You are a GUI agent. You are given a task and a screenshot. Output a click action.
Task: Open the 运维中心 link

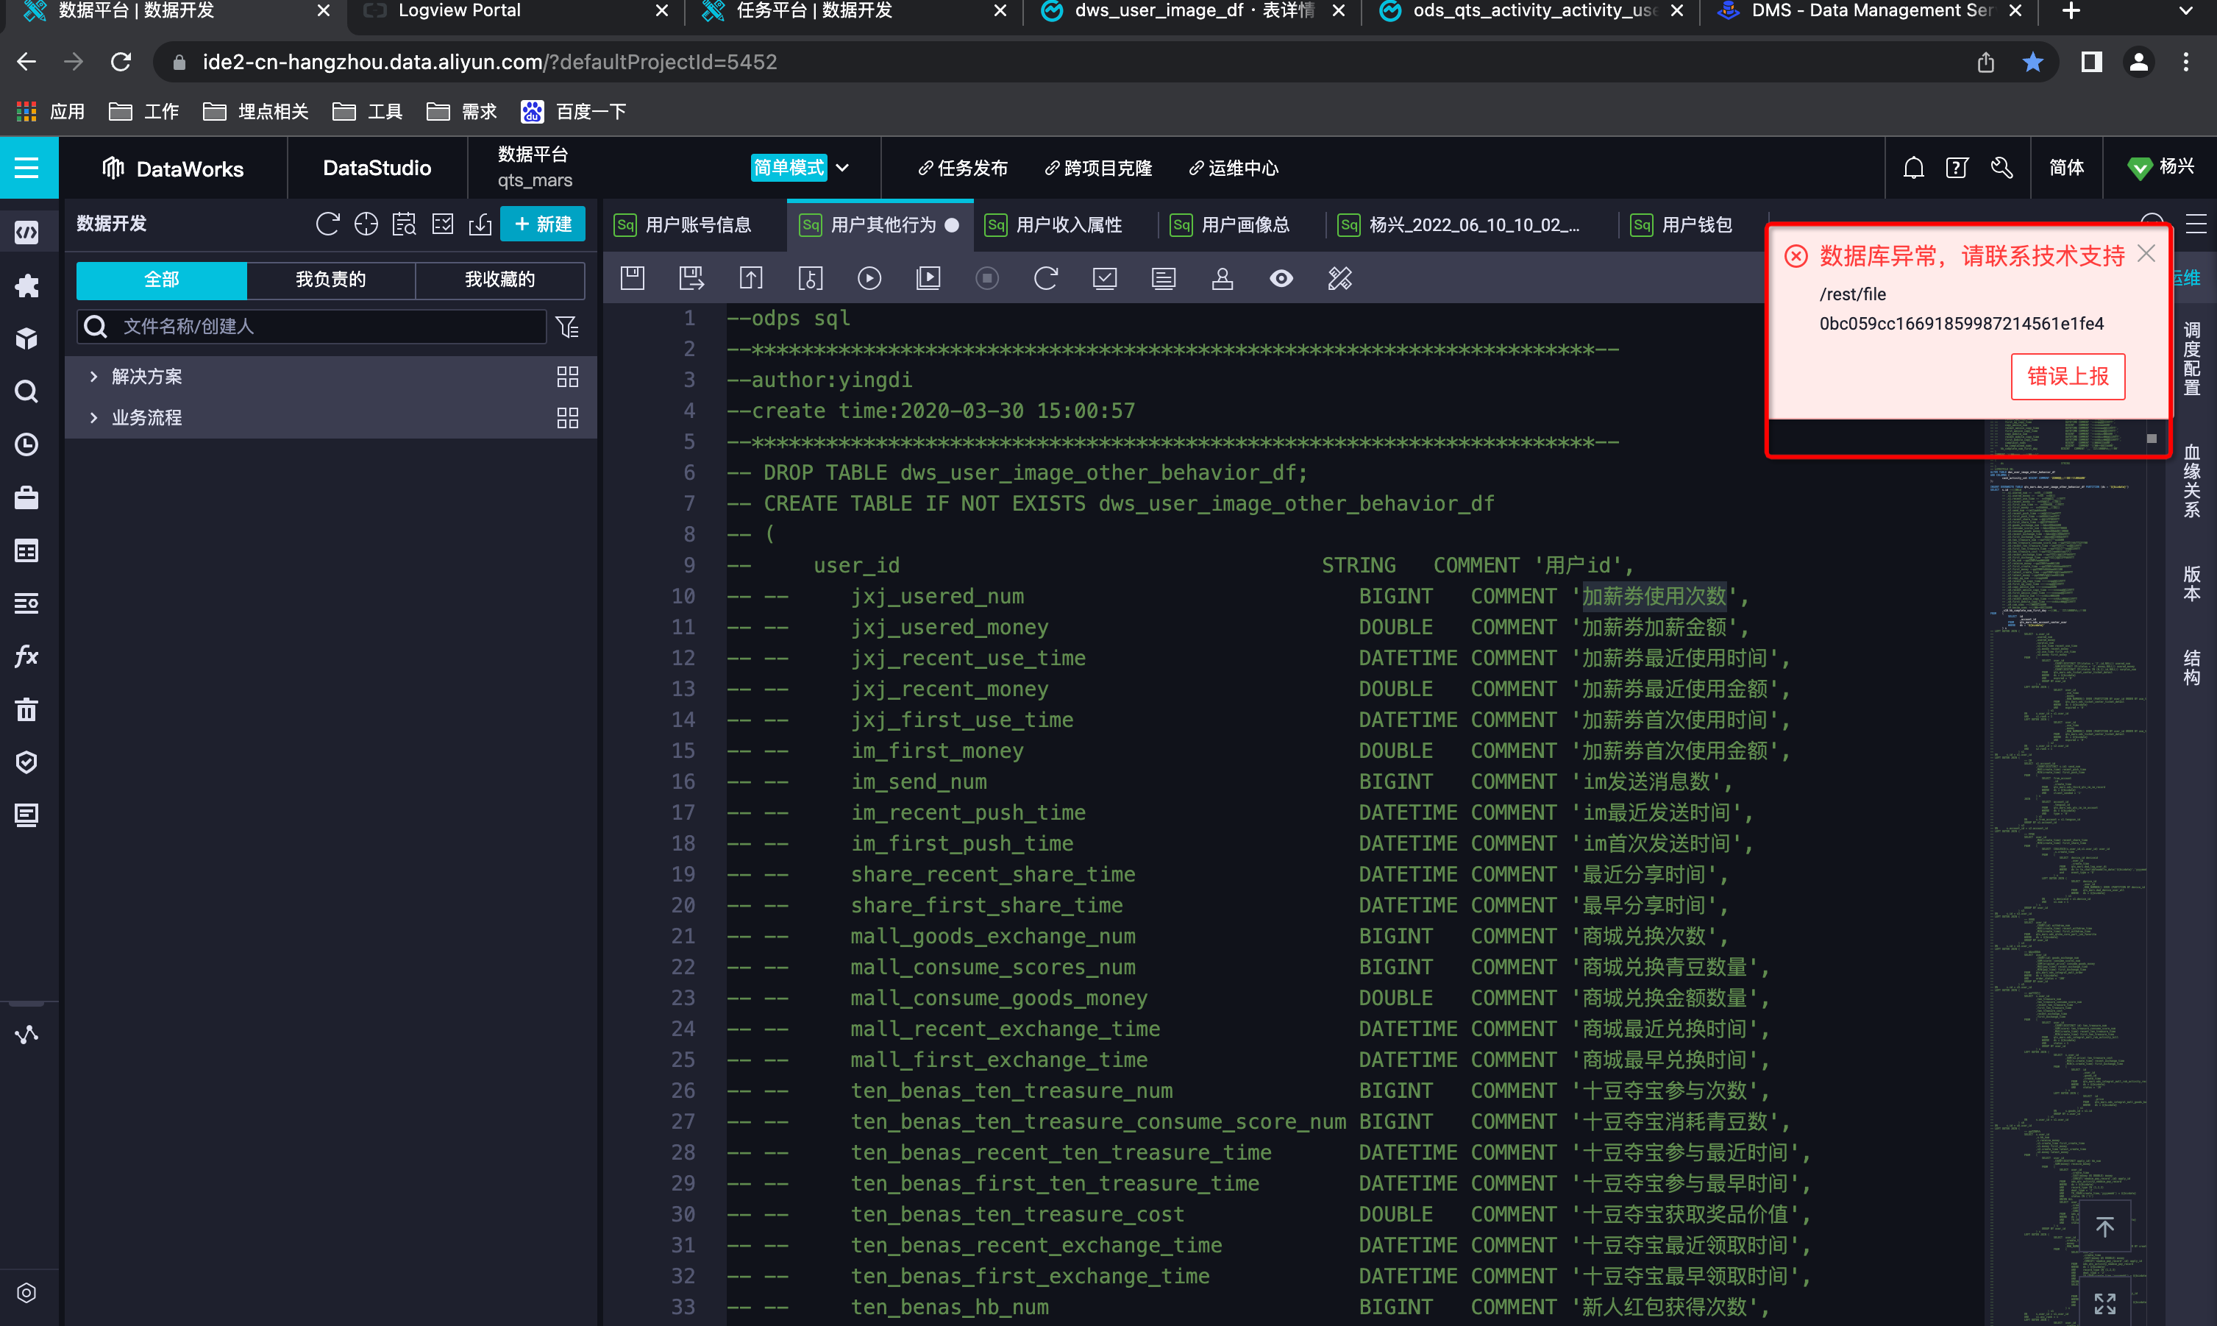click(x=1234, y=168)
